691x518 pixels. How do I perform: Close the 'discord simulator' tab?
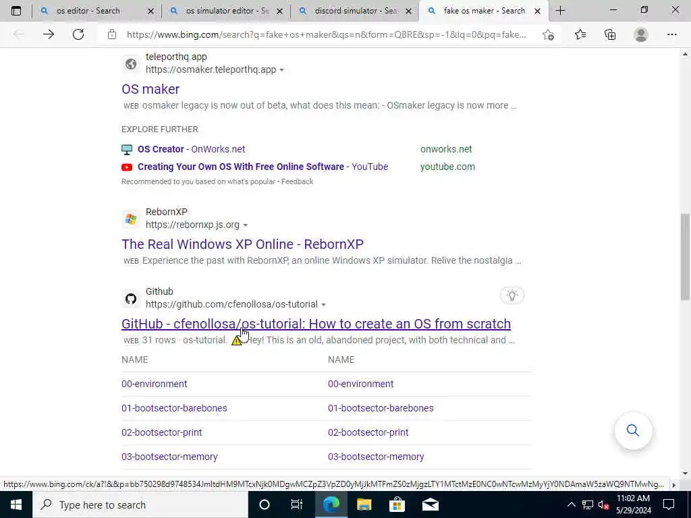(408, 11)
